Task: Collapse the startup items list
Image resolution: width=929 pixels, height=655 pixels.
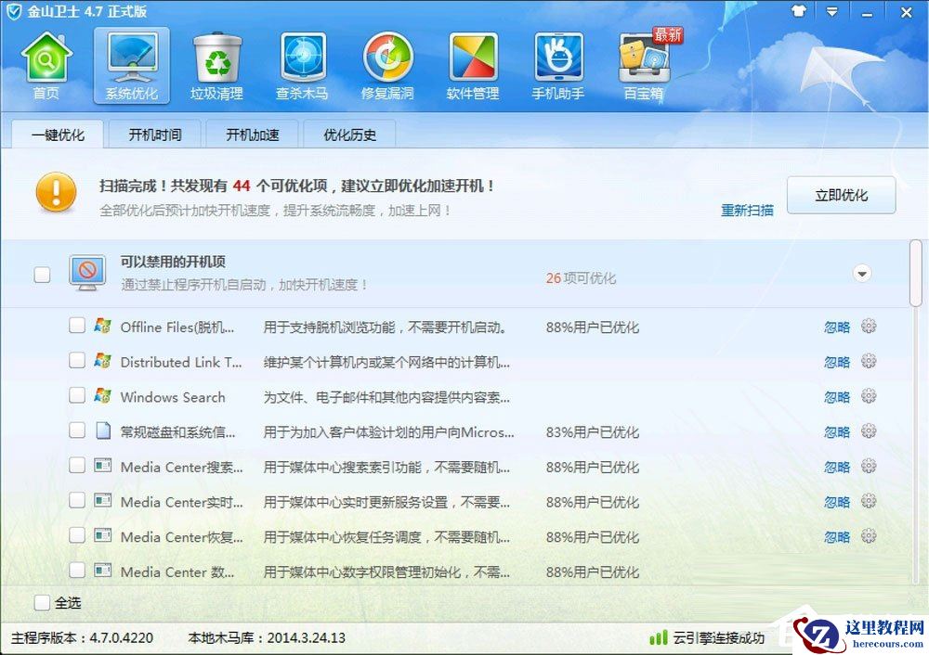Action: 862,273
